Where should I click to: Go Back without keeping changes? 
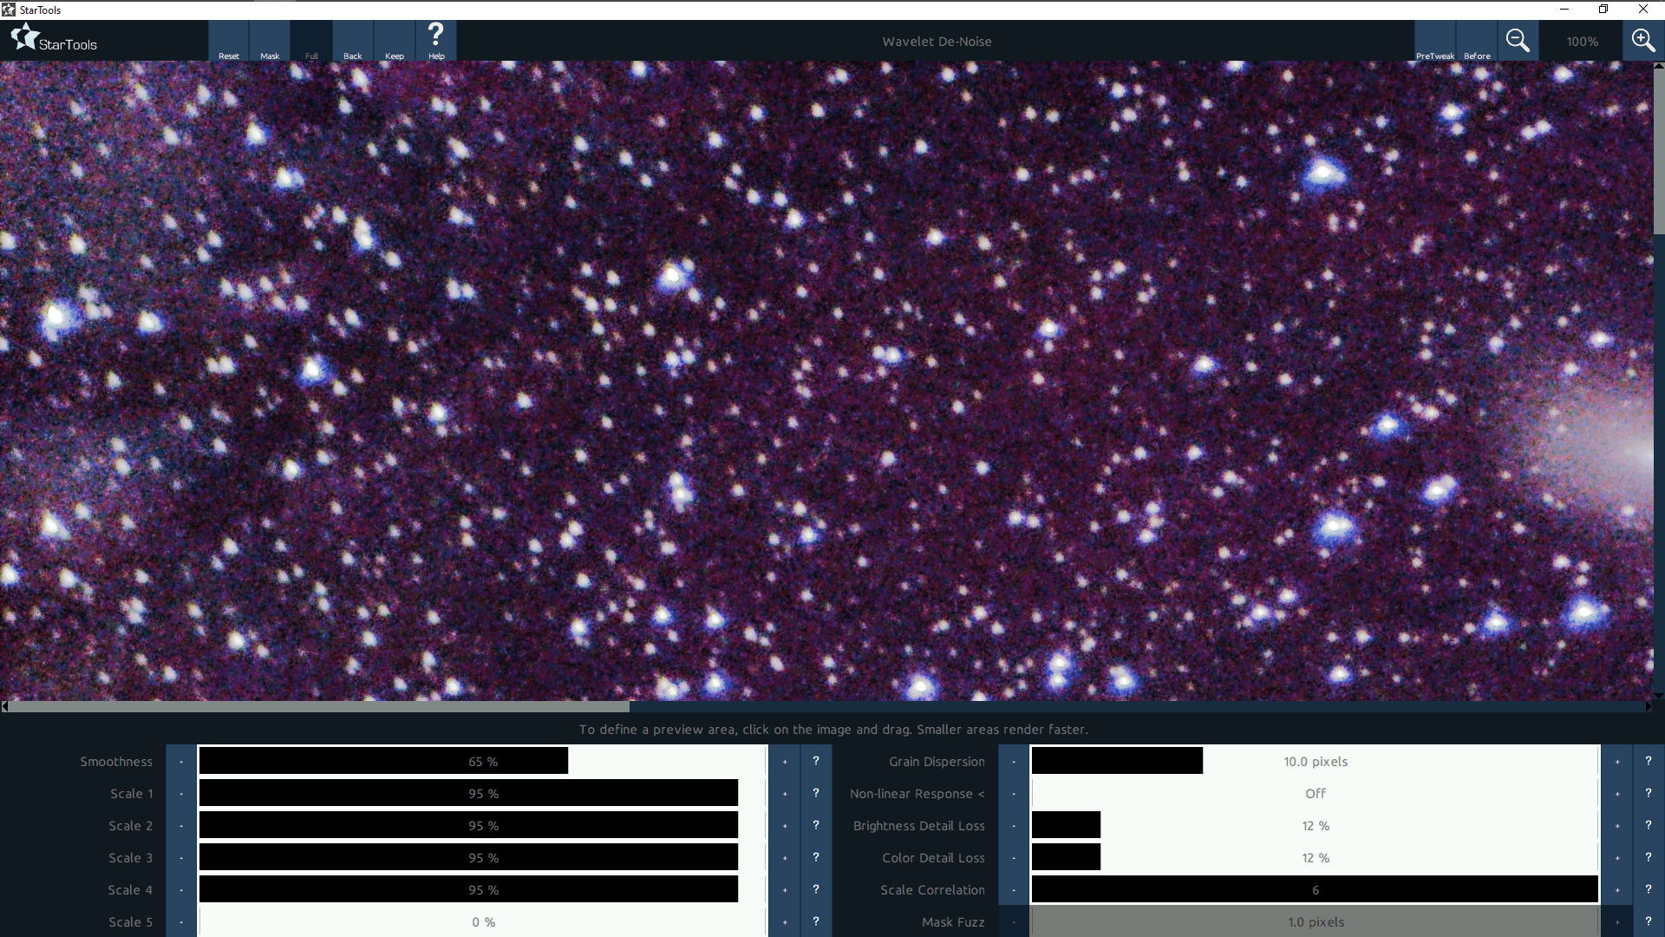[x=353, y=41]
